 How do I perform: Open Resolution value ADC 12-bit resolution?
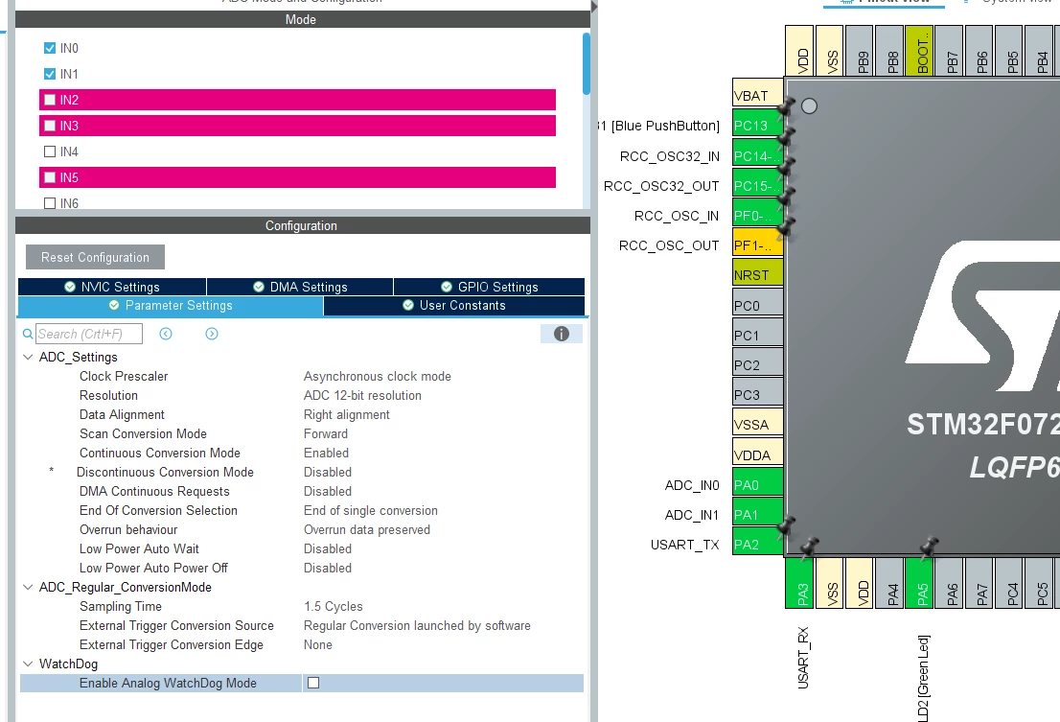[362, 395]
